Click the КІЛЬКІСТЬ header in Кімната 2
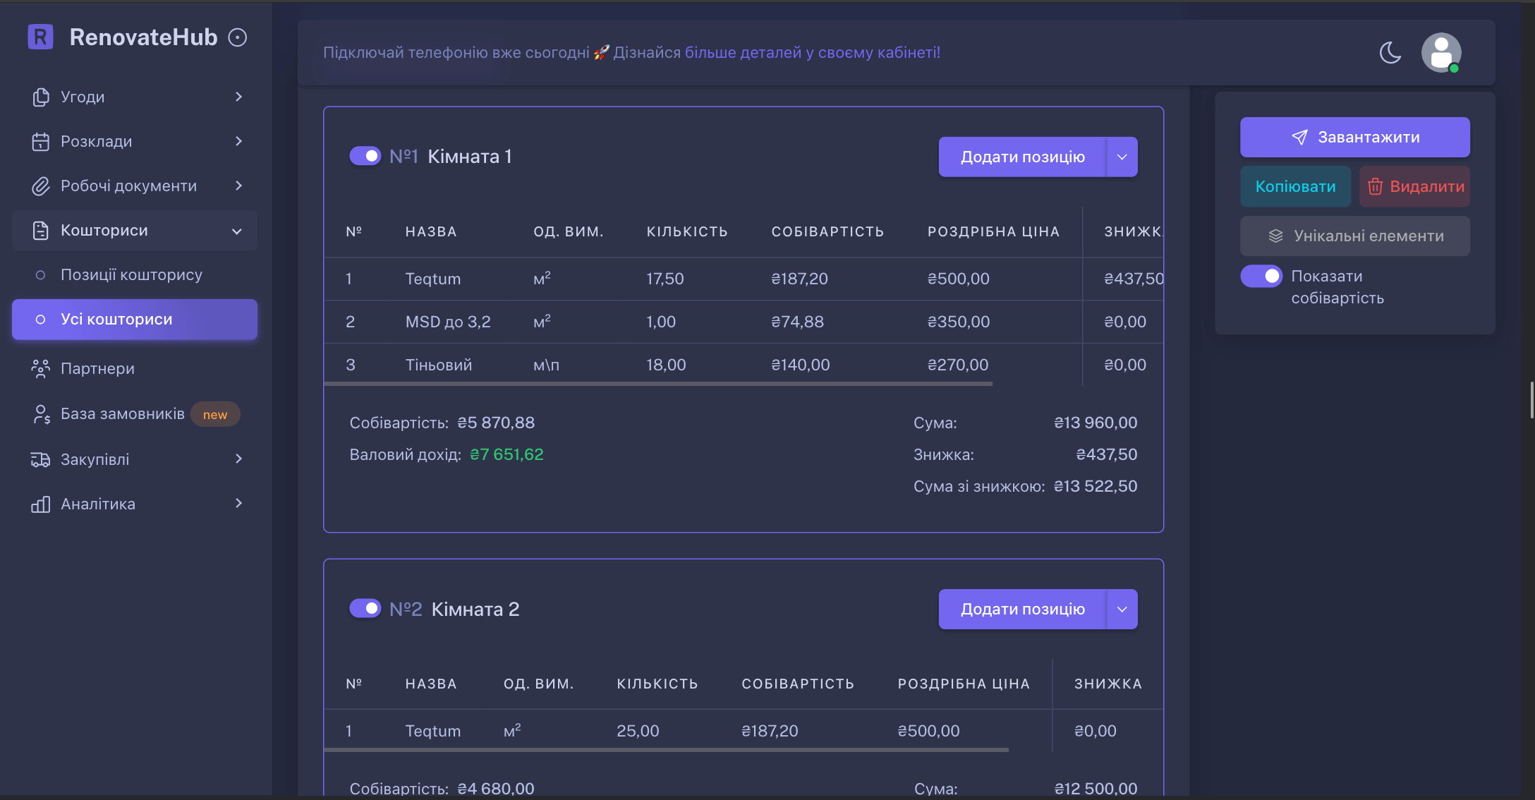1535x800 pixels. 657,684
